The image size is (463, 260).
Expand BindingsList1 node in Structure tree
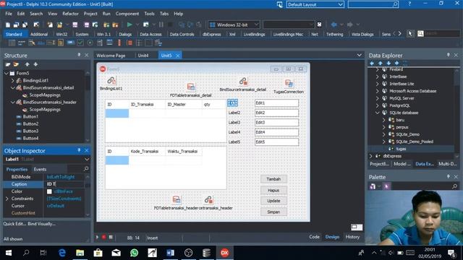13,80
